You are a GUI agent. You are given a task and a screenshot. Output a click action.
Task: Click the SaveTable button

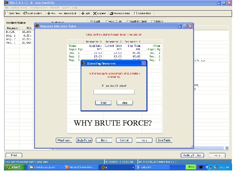[x=164, y=140]
